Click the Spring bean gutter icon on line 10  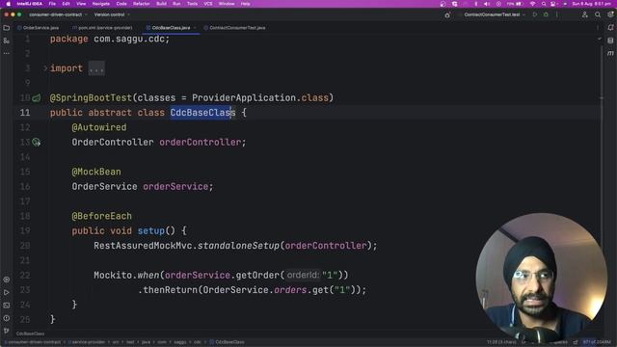(x=37, y=98)
